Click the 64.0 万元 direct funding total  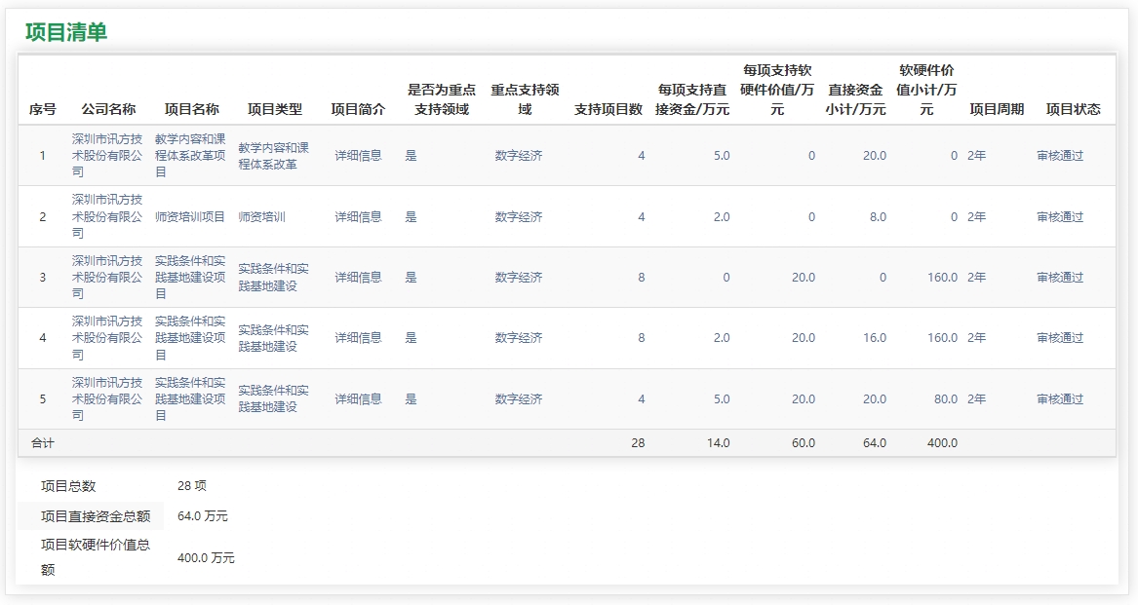pyautogui.click(x=200, y=516)
